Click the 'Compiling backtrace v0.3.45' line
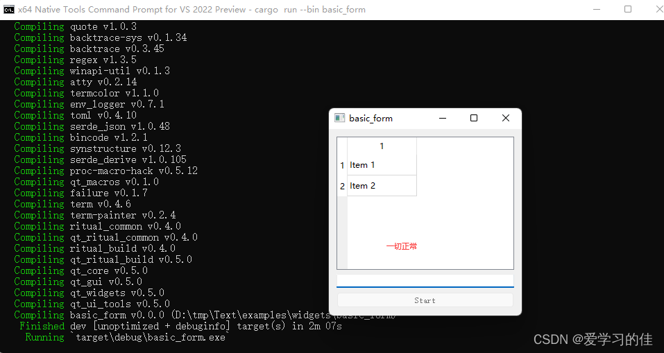The height and width of the screenshot is (353, 664). tap(90, 49)
